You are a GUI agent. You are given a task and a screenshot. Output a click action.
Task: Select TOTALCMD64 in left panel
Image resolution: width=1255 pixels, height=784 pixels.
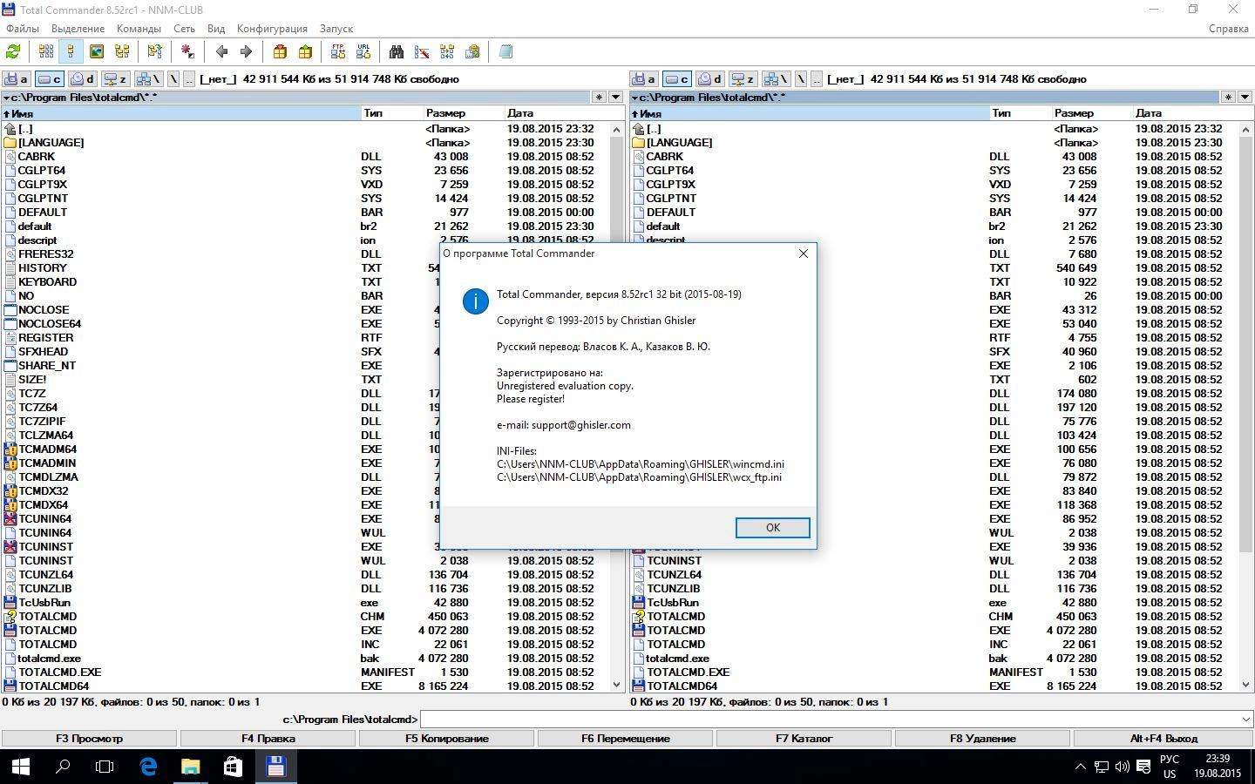pos(305,686)
